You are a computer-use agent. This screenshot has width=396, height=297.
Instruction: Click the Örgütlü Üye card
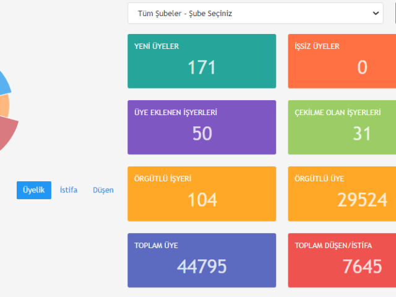point(342,193)
